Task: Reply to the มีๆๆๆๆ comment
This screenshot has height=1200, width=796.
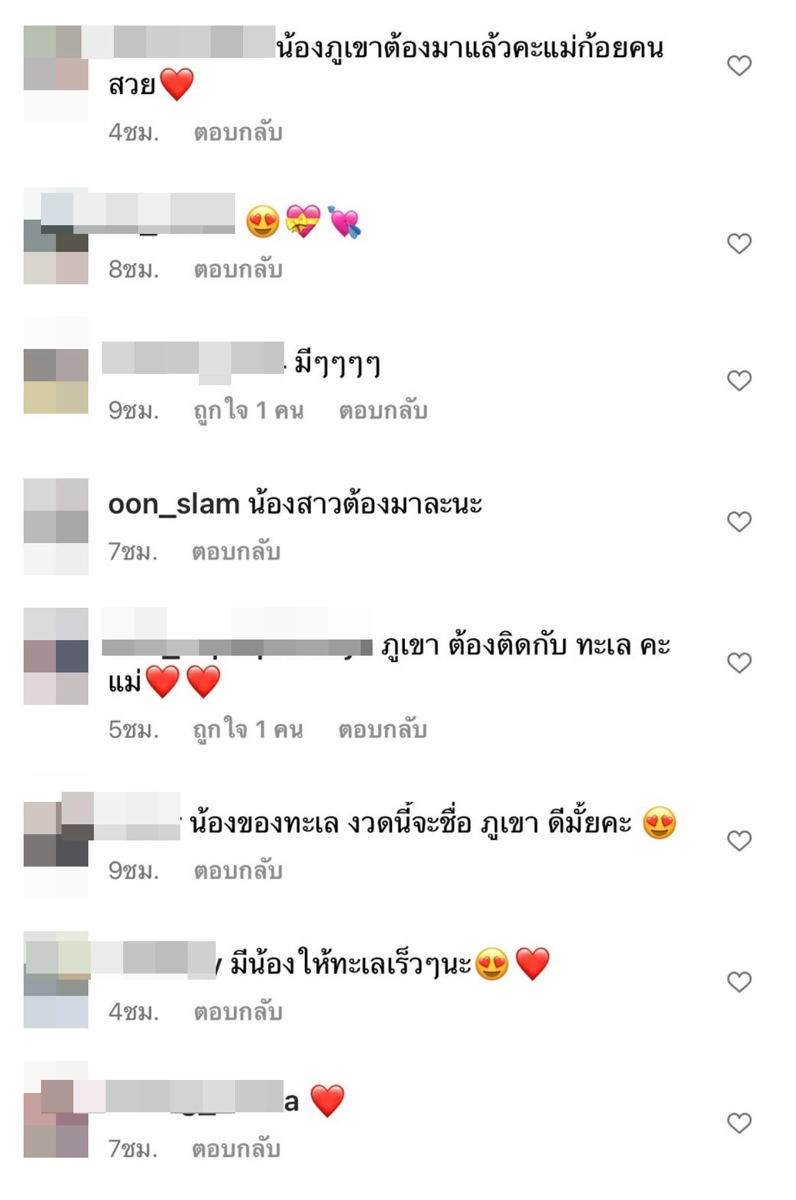Action: 383,411
